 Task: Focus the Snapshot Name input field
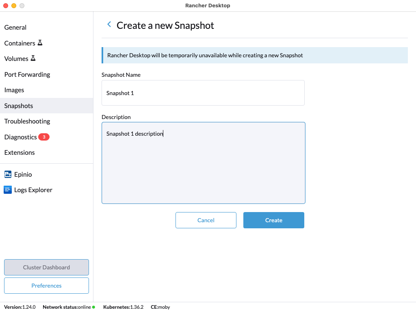point(203,93)
